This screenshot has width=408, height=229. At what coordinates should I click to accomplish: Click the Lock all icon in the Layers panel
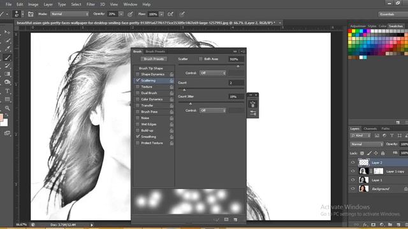(382, 153)
